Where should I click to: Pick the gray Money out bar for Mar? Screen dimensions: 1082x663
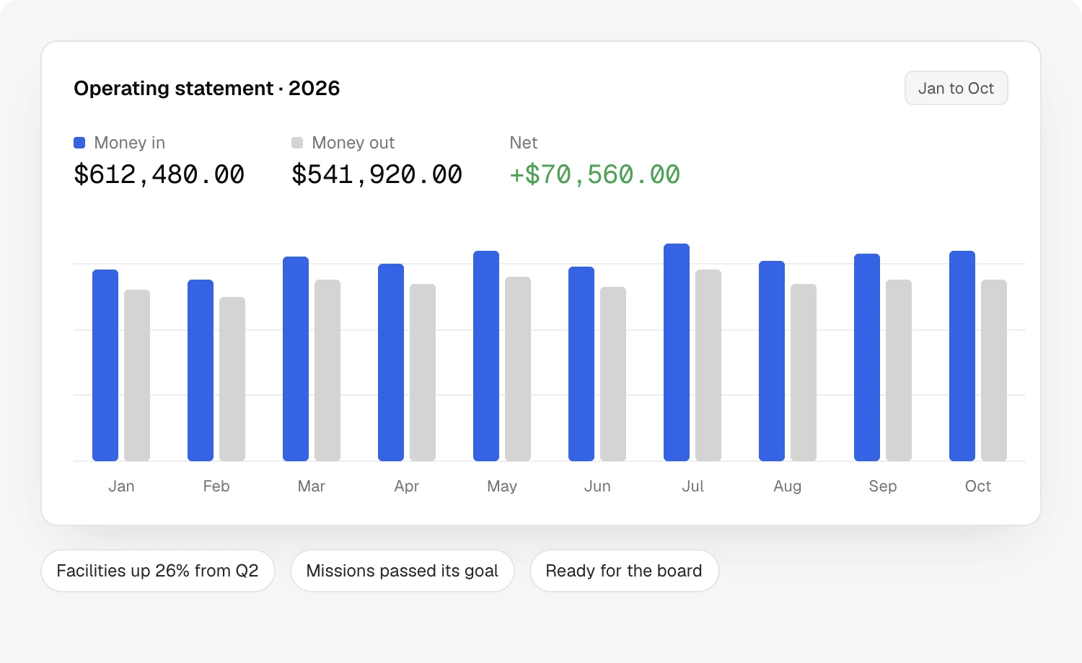(327, 370)
